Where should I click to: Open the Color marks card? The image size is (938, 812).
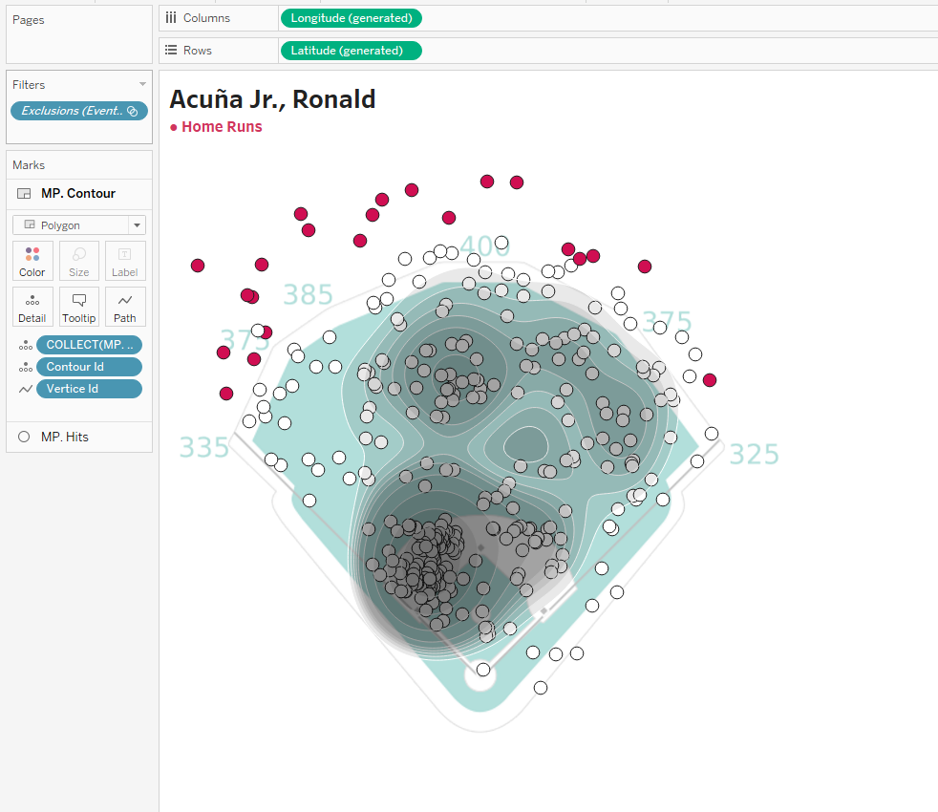pyautogui.click(x=32, y=261)
